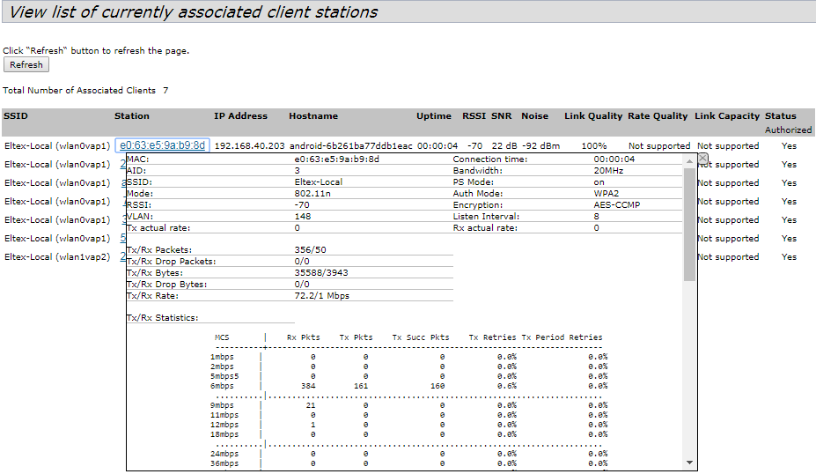Click the SNR column header

[501, 116]
